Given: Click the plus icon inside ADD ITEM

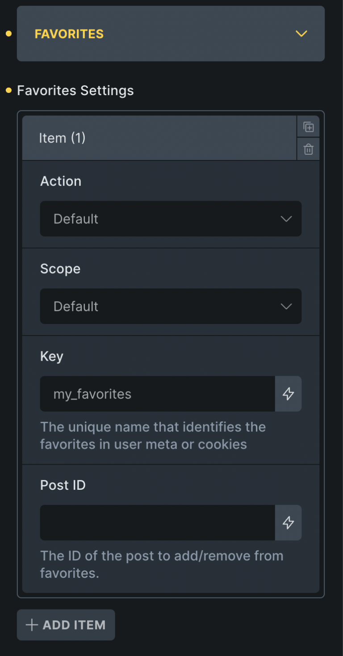Looking at the screenshot, I should tap(31, 625).
